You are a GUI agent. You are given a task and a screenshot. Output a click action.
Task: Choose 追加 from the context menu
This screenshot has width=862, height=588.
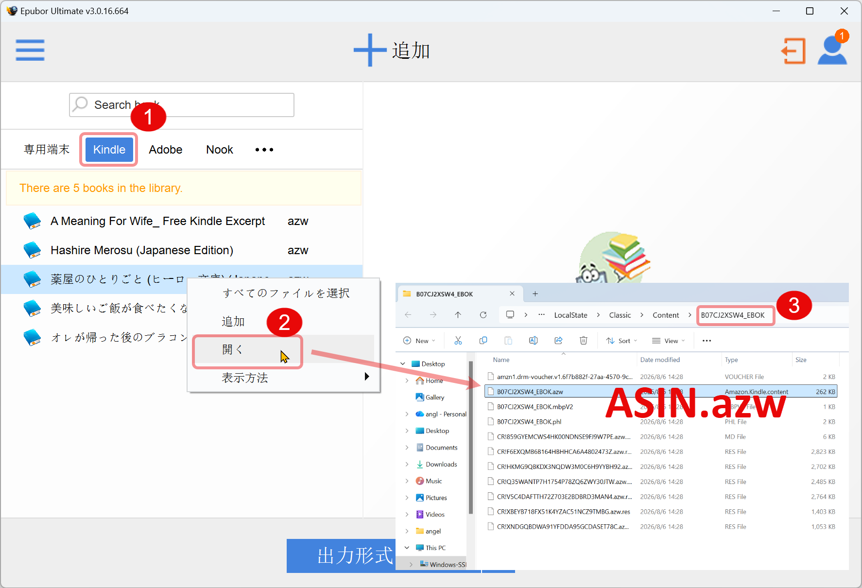(x=233, y=321)
